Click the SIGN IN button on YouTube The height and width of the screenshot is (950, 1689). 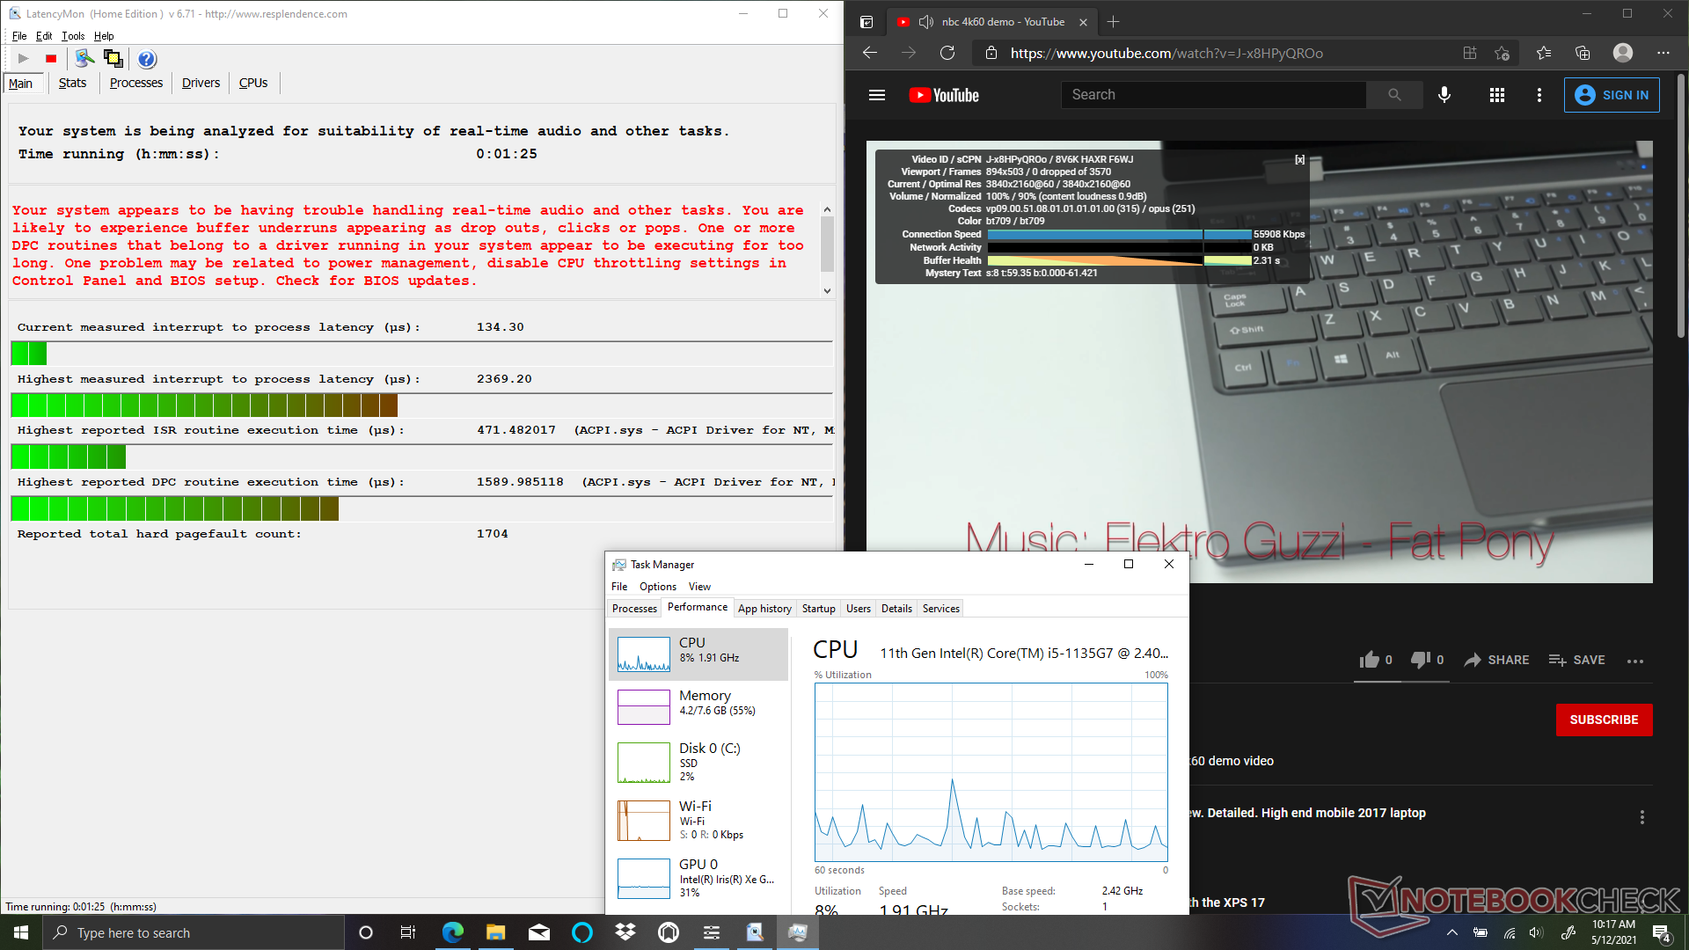click(1611, 95)
